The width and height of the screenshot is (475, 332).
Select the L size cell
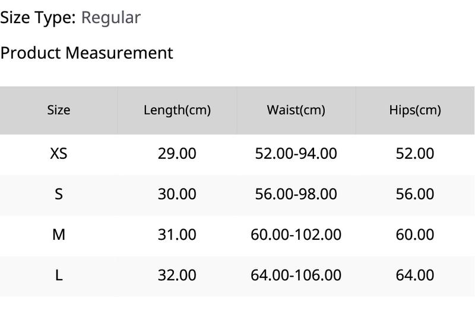tap(59, 275)
